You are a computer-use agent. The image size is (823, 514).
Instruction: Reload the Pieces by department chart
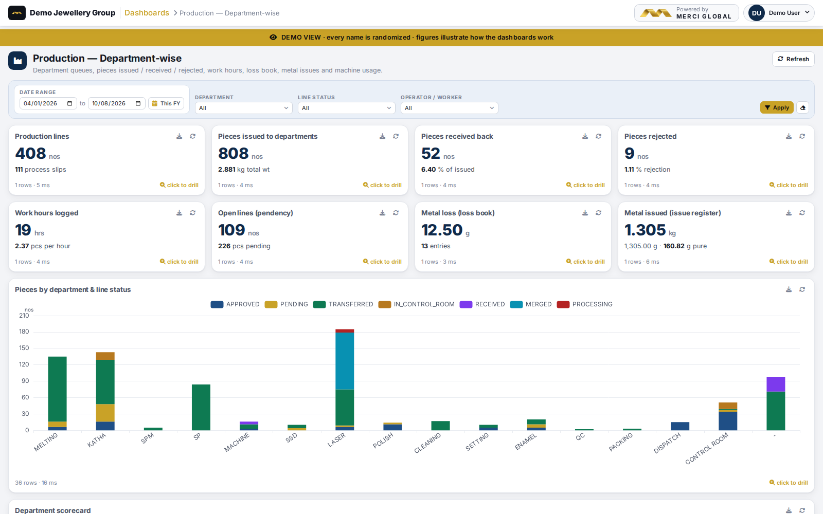tap(802, 289)
